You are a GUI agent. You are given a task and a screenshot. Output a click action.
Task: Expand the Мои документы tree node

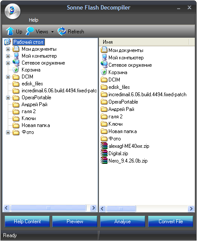pyautogui.click(x=8, y=49)
